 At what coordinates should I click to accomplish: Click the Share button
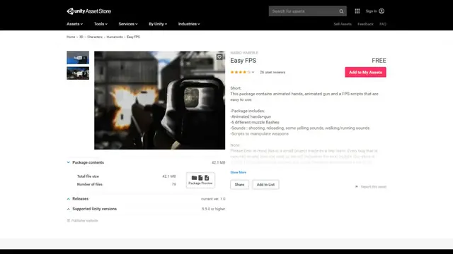(239, 185)
